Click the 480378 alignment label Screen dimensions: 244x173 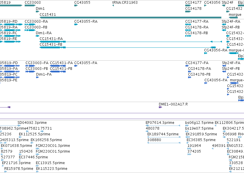[153, 128]
